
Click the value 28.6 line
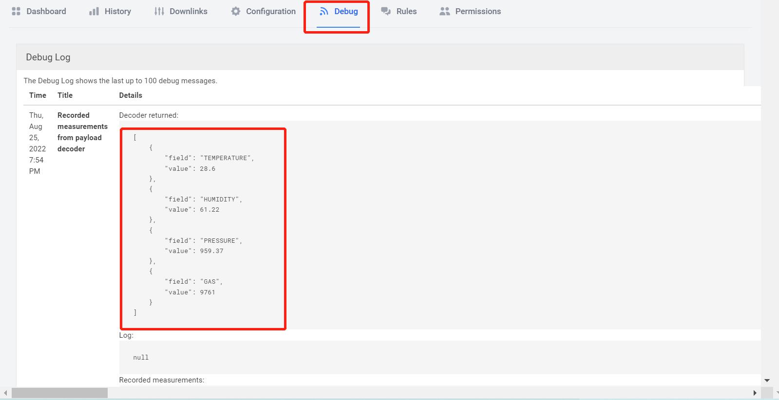190,169
